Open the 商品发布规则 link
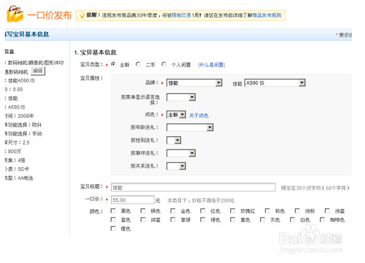365x263 pixels. (x=266, y=15)
